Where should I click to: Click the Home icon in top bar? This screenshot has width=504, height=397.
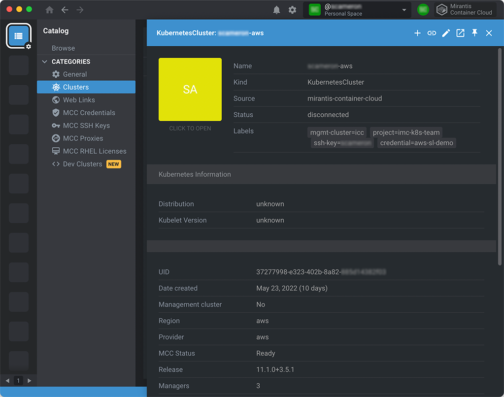49,10
